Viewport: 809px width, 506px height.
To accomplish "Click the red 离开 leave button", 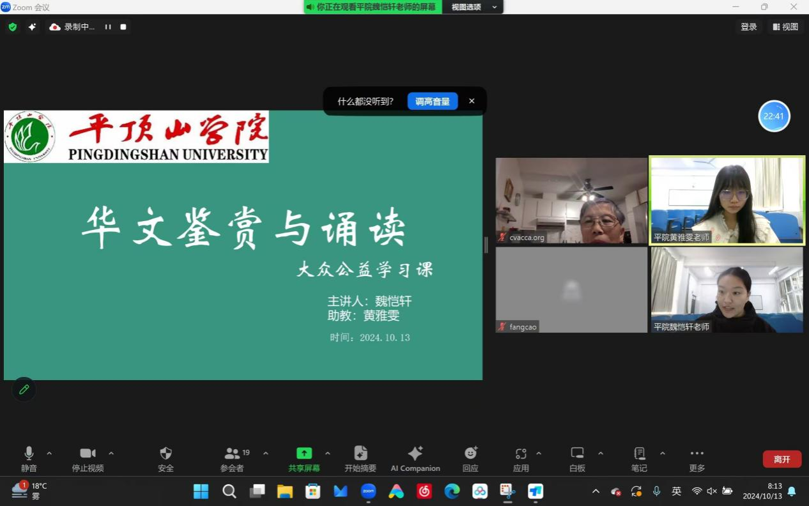I will [x=782, y=459].
